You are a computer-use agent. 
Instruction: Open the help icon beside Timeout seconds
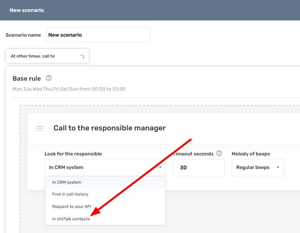[x=219, y=153]
